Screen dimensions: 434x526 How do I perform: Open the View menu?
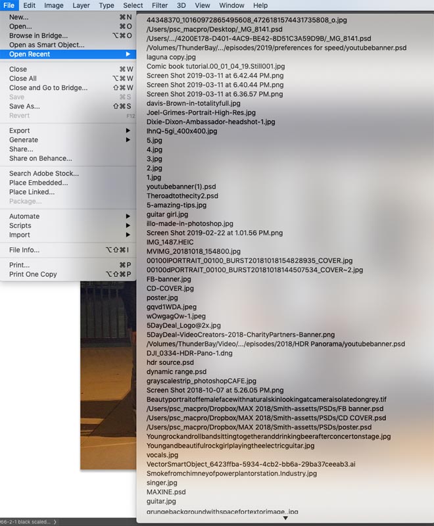pos(203,5)
